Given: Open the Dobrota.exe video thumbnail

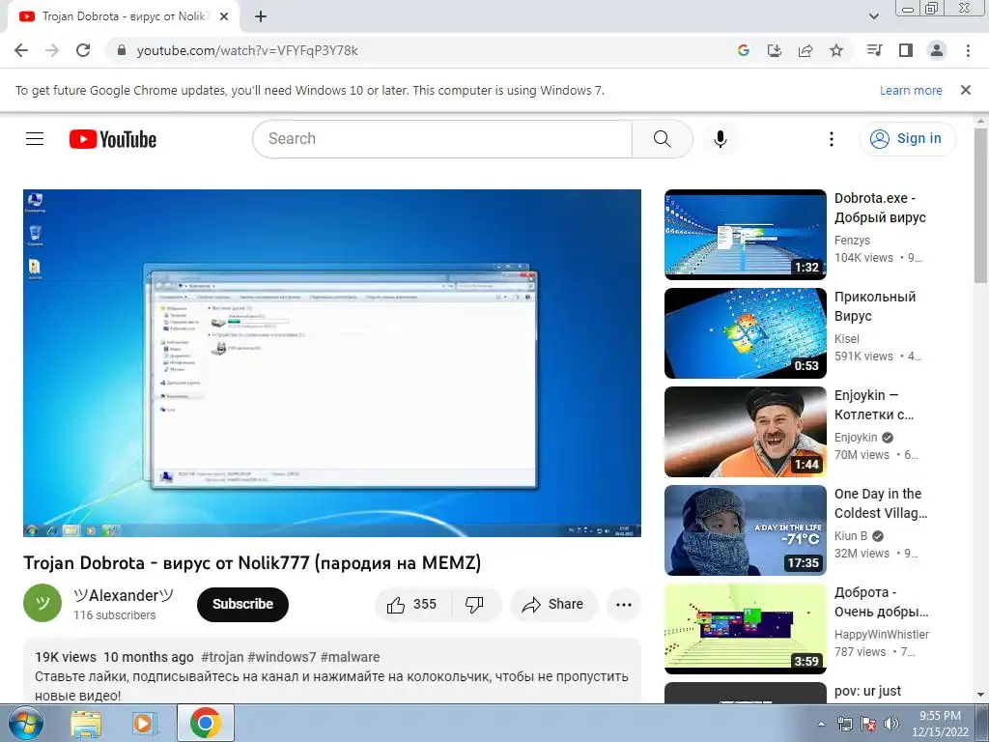Looking at the screenshot, I should (x=745, y=234).
